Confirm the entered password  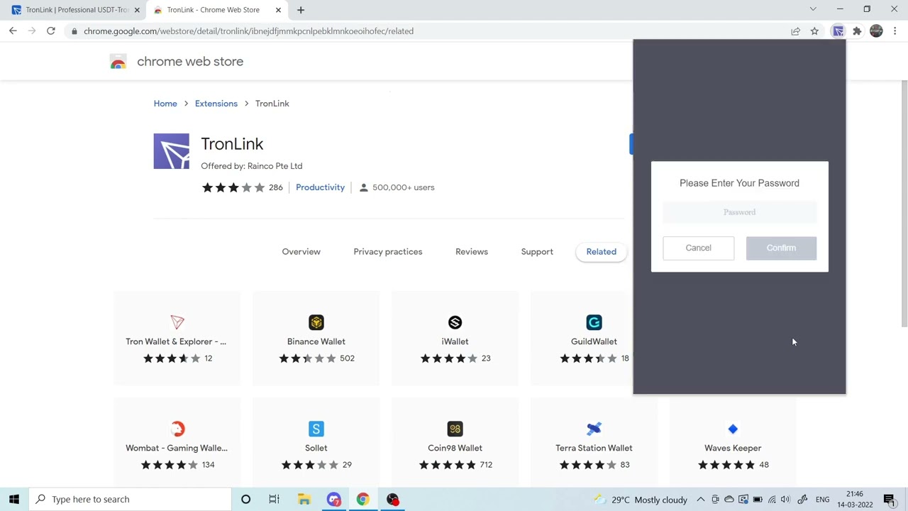coord(781,248)
